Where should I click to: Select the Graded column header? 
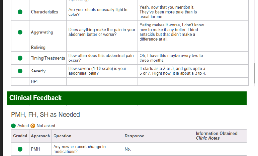point(20,136)
